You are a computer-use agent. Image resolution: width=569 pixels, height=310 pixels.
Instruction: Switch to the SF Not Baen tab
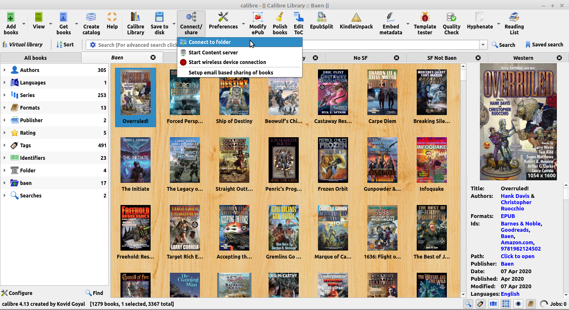442,58
